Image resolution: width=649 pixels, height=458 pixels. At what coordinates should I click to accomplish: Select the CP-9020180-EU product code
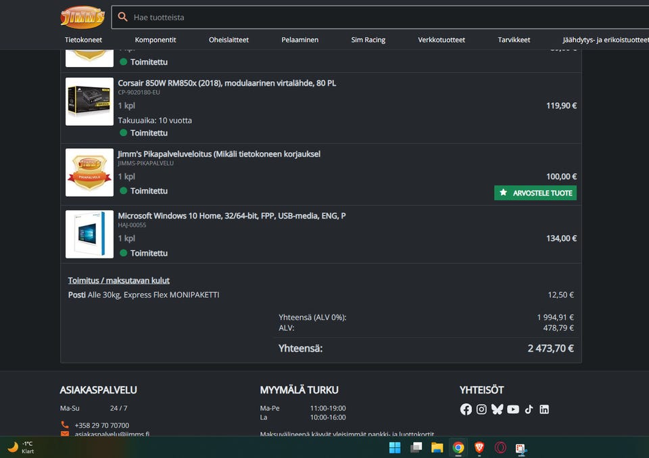tap(139, 93)
